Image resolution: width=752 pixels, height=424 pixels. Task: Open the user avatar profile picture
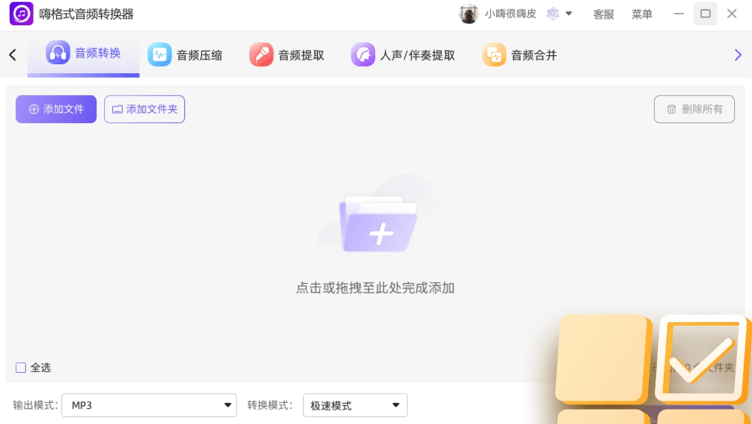coord(468,14)
